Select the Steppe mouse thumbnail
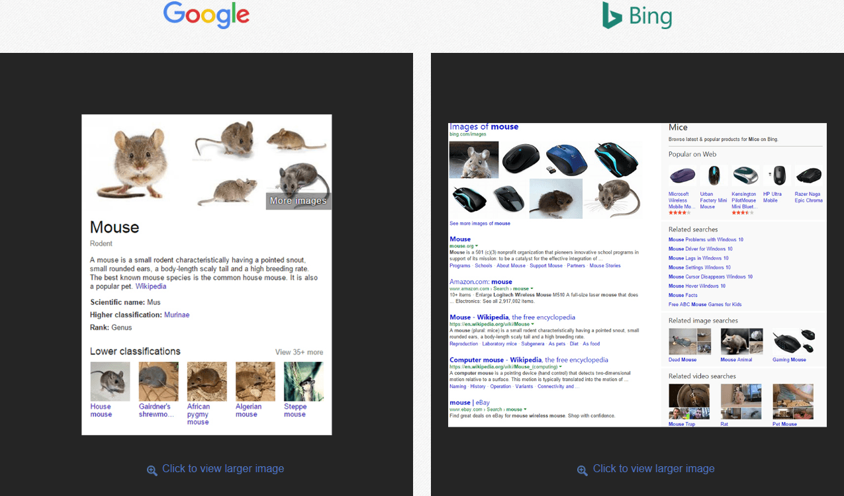The height and width of the screenshot is (496, 844). (304, 382)
